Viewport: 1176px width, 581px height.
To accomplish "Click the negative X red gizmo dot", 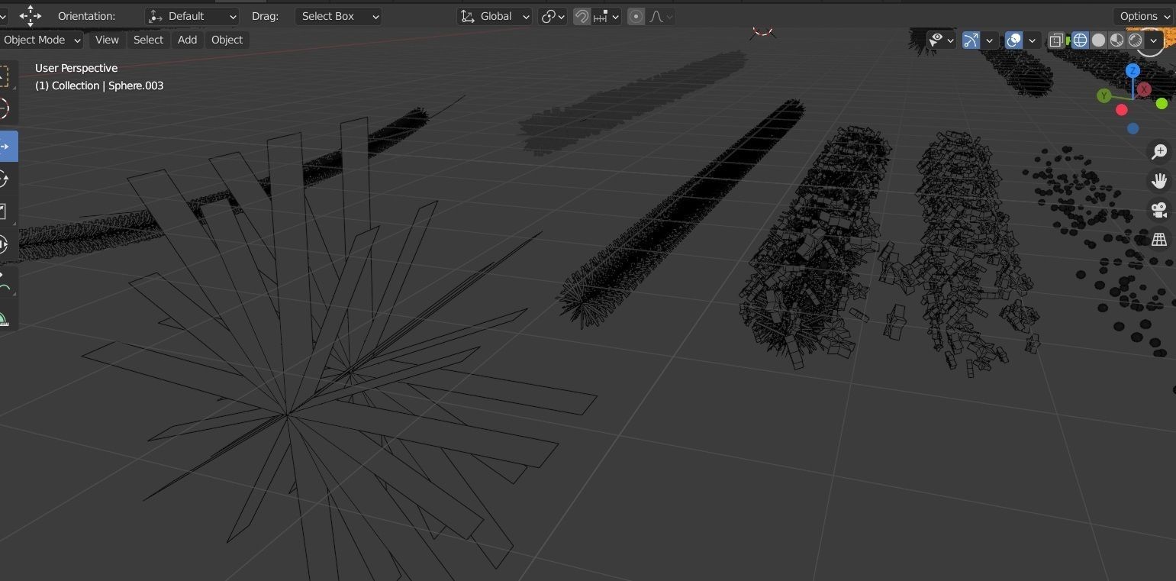I will [1122, 110].
